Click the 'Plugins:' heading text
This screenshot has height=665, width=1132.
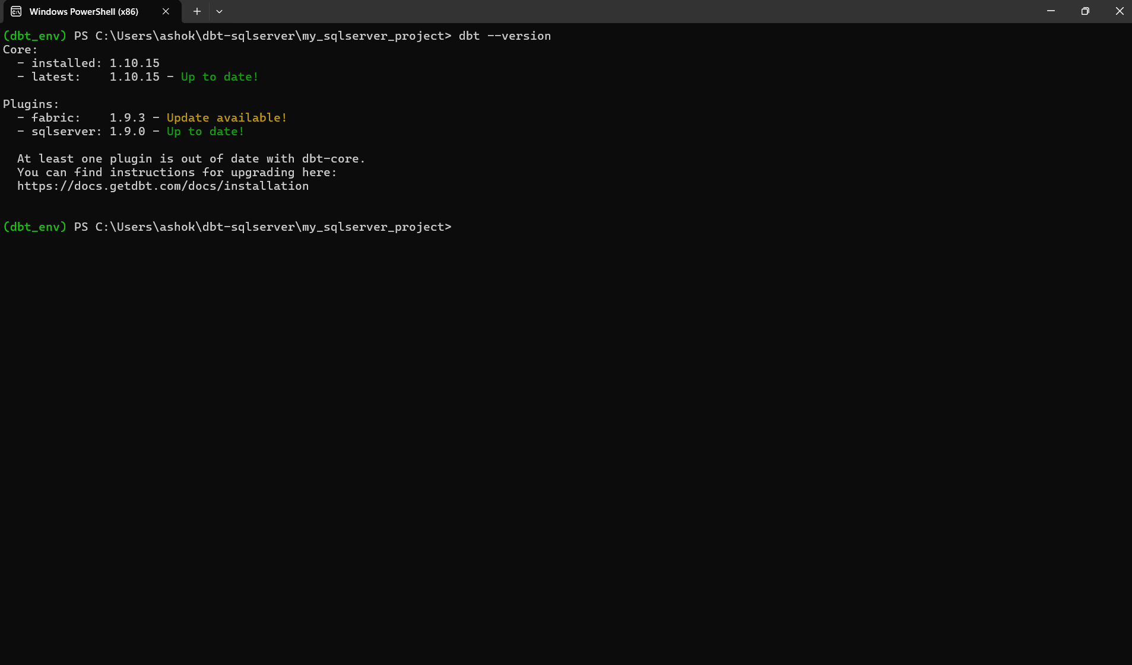pyautogui.click(x=31, y=104)
